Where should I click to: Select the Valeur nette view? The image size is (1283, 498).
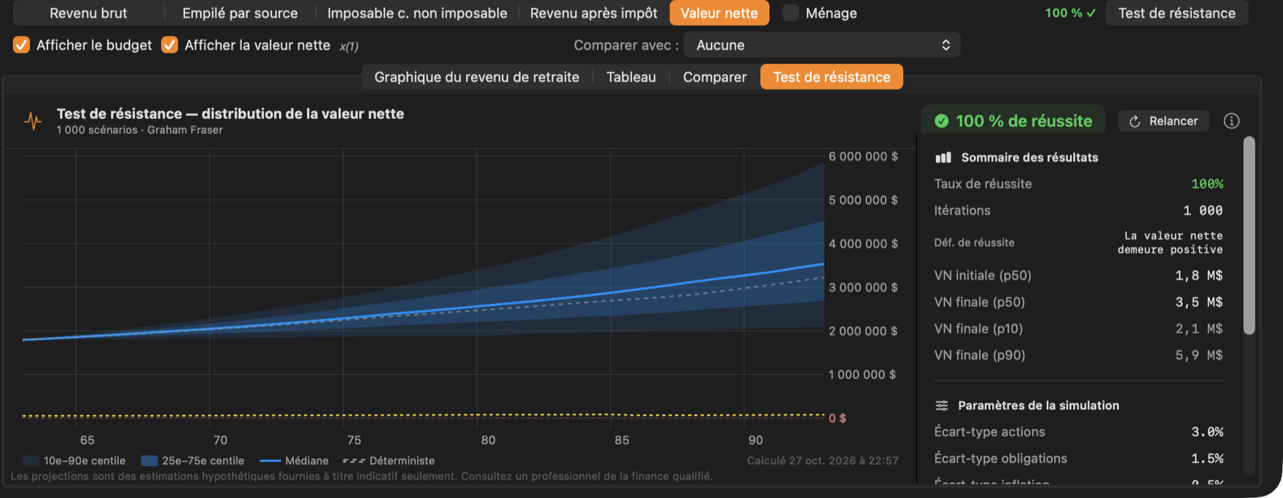[720, 13]
